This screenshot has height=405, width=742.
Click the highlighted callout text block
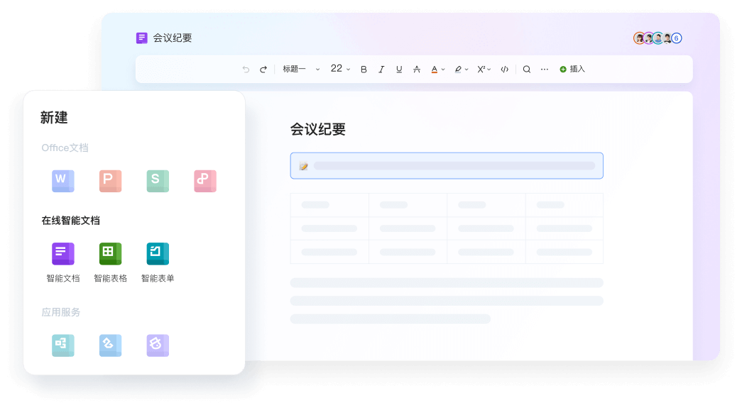tap(447, 166)
